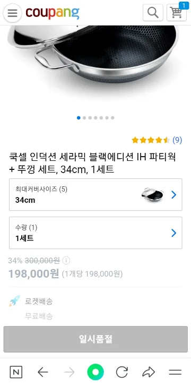The image size is (191, 386).
Task: Tap the Coupang logo
Action: pyautogui.click(x=53, y=13)
